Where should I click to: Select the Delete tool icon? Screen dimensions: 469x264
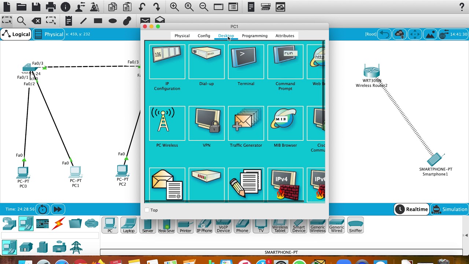tap(36, 21)
